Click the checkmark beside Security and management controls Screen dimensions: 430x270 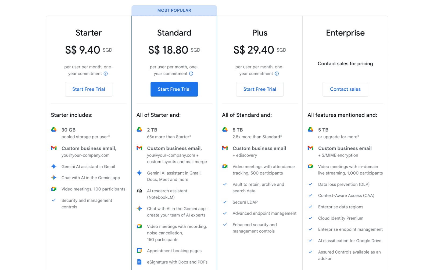click(54, 200)
